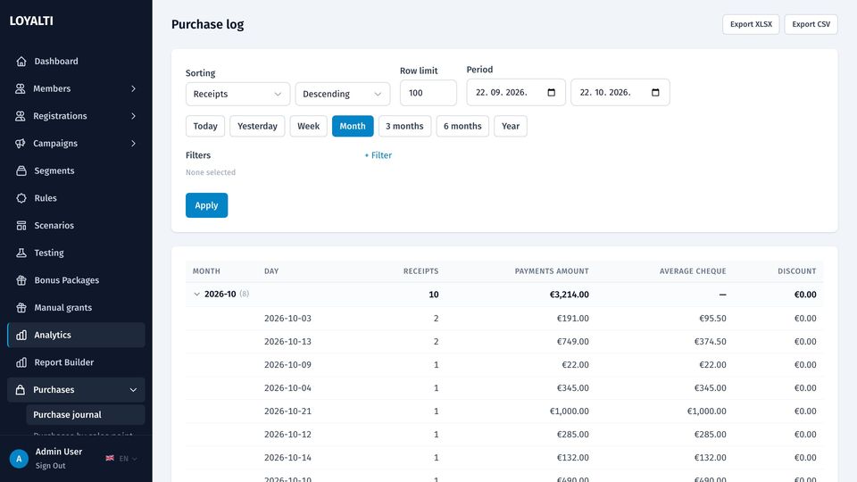Click the Manual grants gift icon
Viewport: 857px width, 482px height.
tap(21, 307)
